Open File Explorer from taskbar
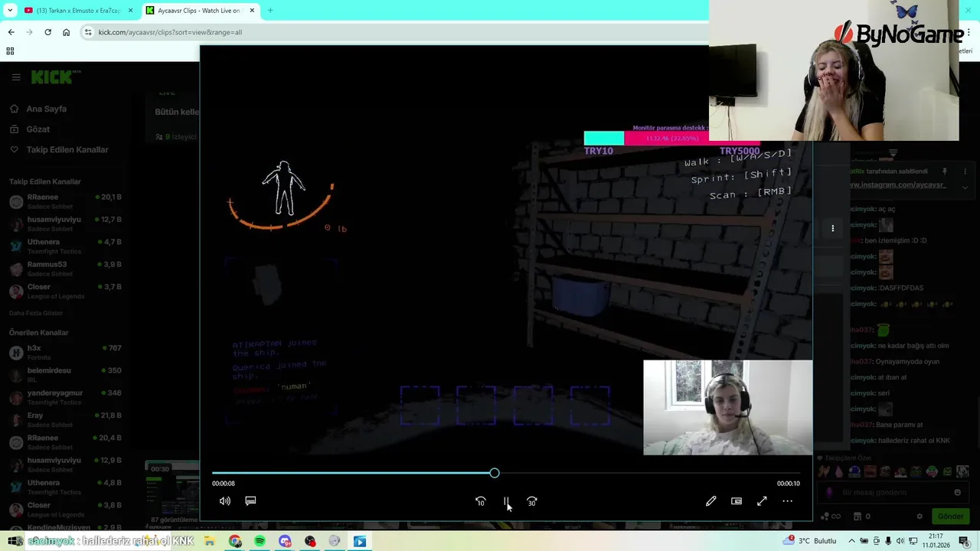This screenshot has width=980, height=551. pos(211,541)
